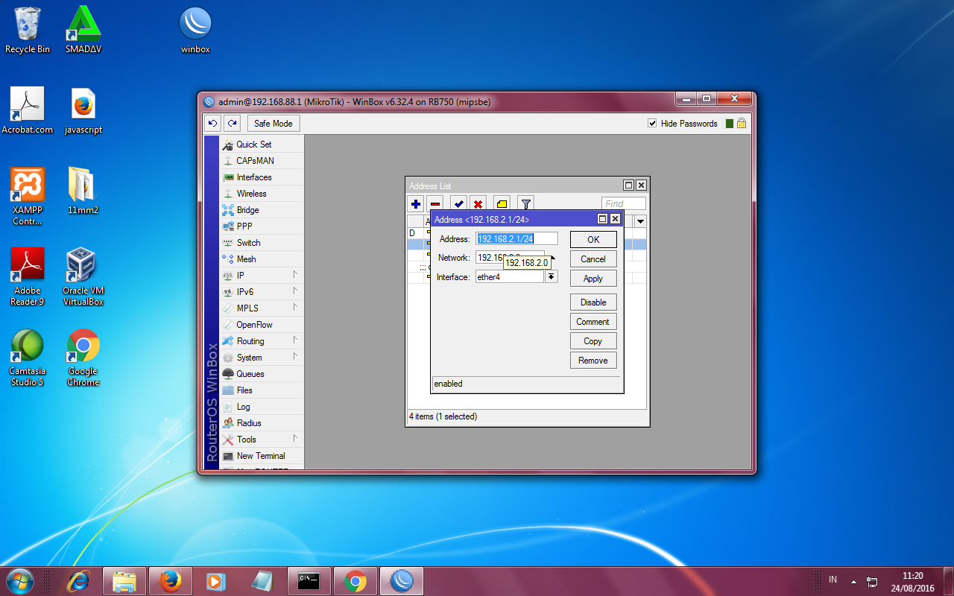
Task: Open Quick Set in the sidebar
Action: click(262, 145)
